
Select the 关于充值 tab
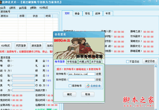(x=96, y=62)
